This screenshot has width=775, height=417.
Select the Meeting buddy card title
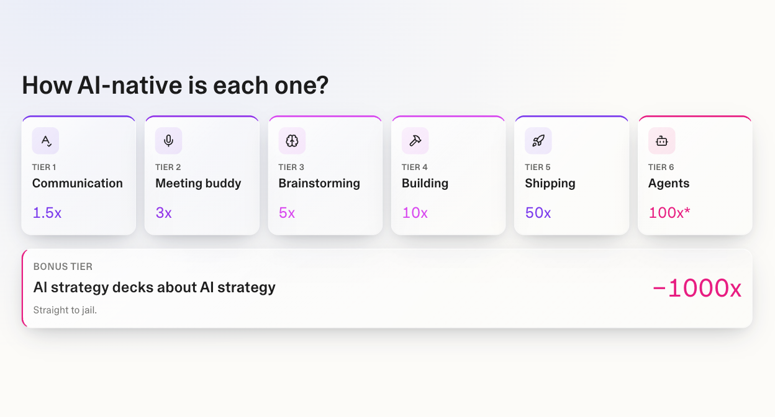(x=198, y=184)
